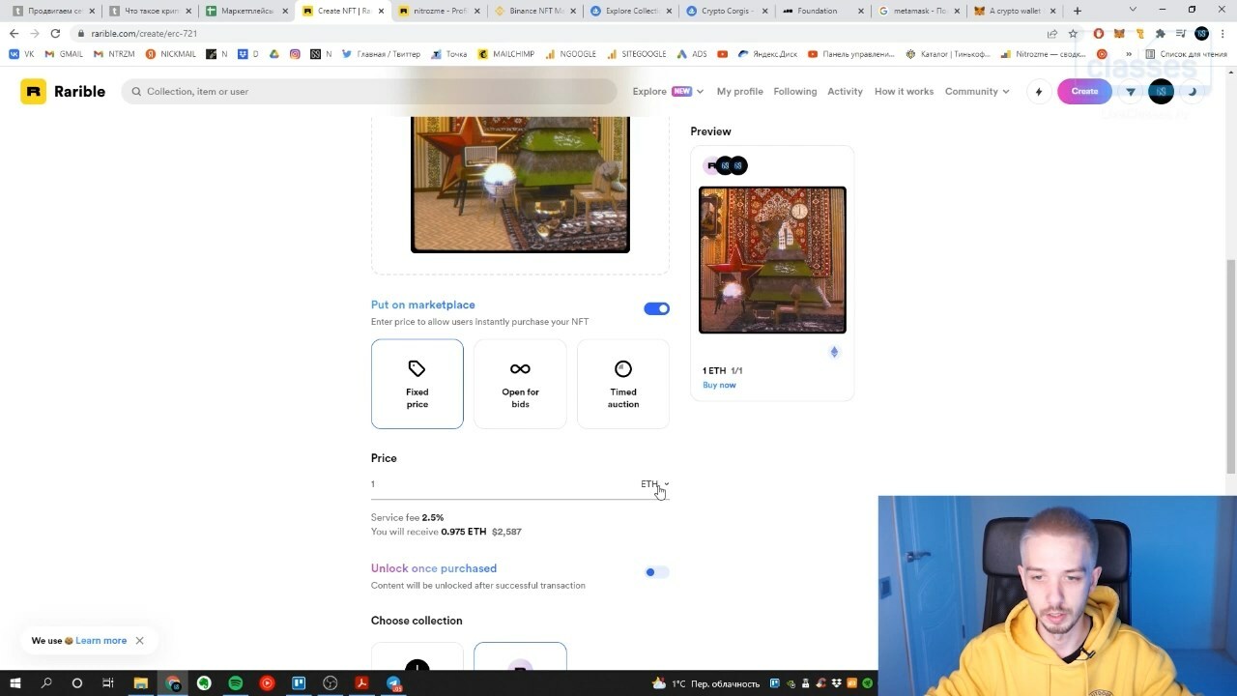Open the profile avatar in header

(1161, 92)
